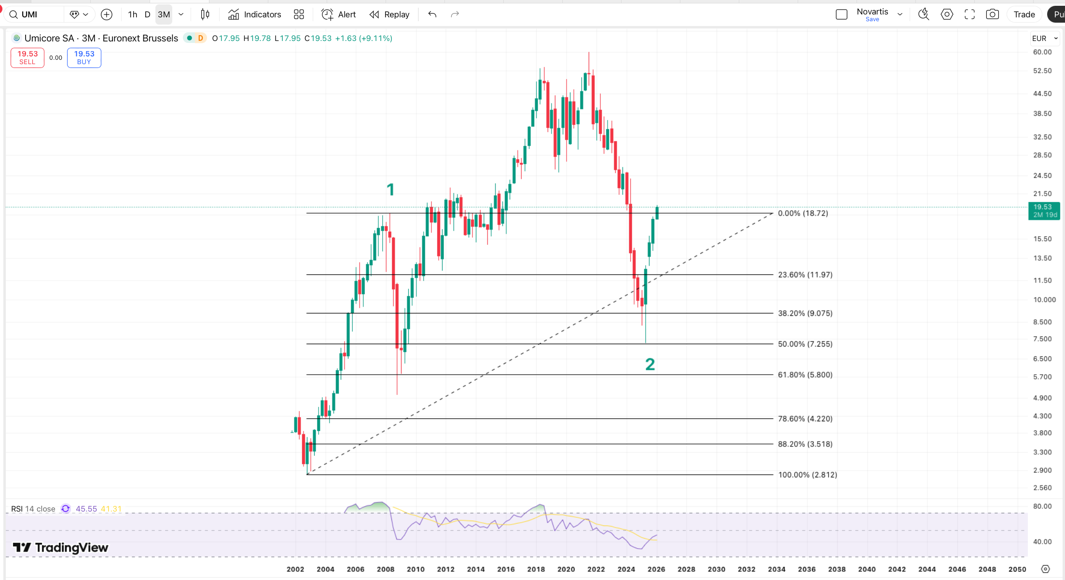1065x580 pixels.
Task: Undo the last chart action
Action: 432,14
